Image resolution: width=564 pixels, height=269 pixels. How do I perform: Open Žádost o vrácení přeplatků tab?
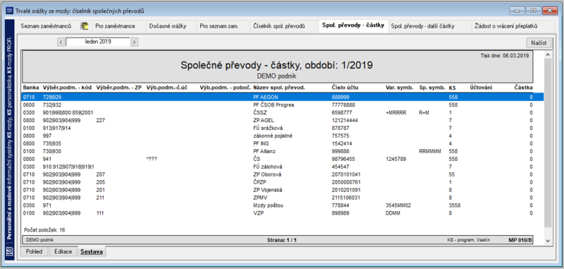[x=506, y=26]
